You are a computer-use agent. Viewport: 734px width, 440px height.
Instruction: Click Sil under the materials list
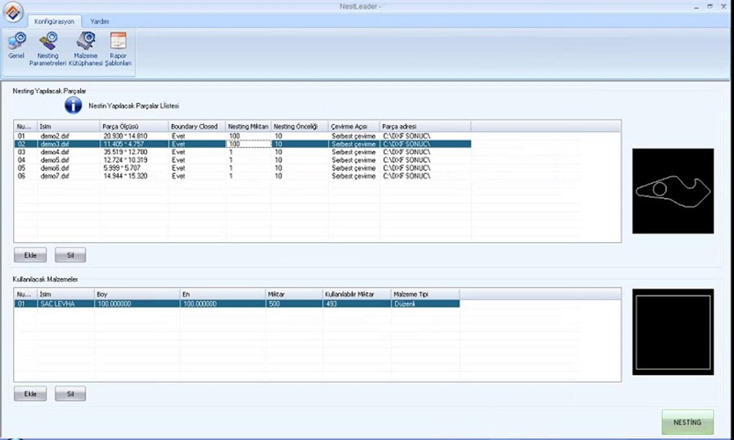pos(70,394)
